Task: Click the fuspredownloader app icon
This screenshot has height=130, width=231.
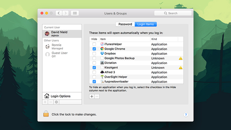Action: tap(102, 81)
